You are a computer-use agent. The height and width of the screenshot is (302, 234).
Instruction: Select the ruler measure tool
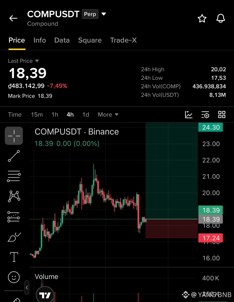[x=16, y=300]
